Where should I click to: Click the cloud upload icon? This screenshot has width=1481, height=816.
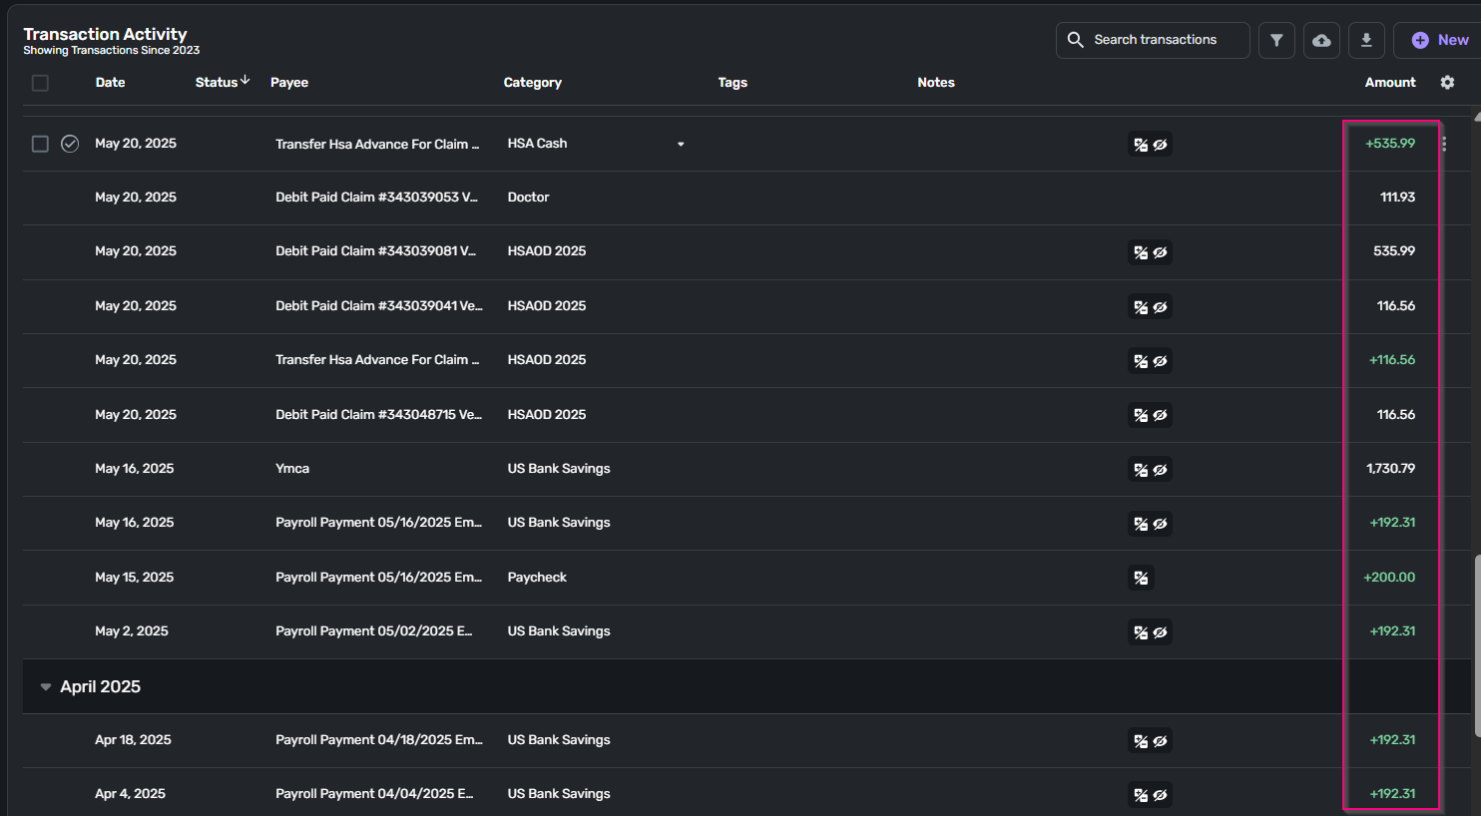(x=1321, y=40)
